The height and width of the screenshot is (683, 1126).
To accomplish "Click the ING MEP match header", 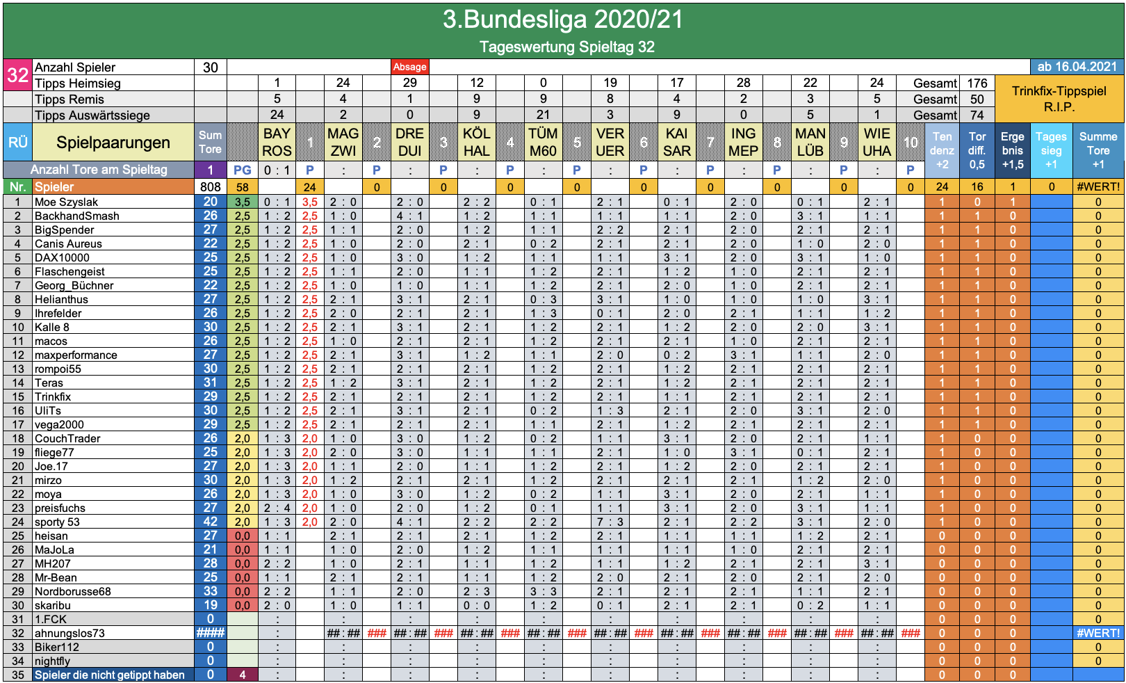I will tap(744, 142).
